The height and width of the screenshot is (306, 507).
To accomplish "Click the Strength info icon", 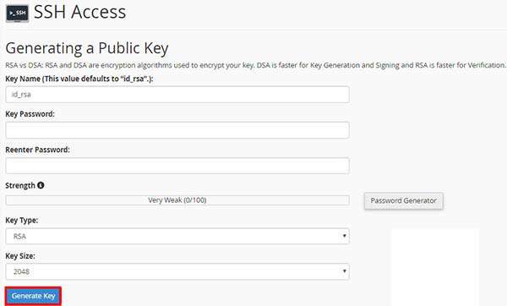I will coord(41,185).
